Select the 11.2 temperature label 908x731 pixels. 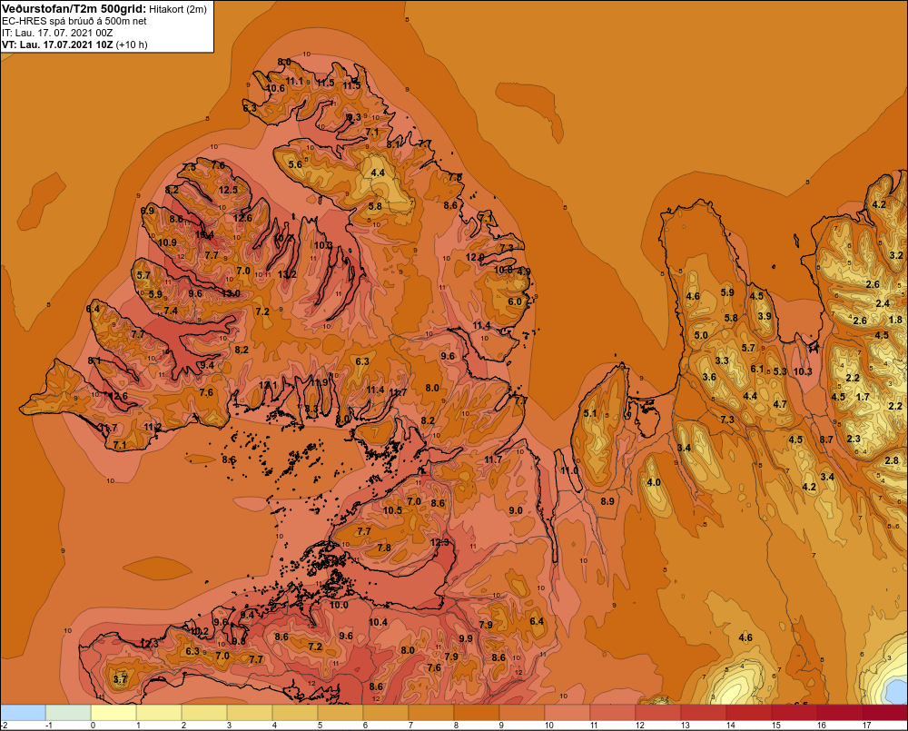tap(153, 428)
